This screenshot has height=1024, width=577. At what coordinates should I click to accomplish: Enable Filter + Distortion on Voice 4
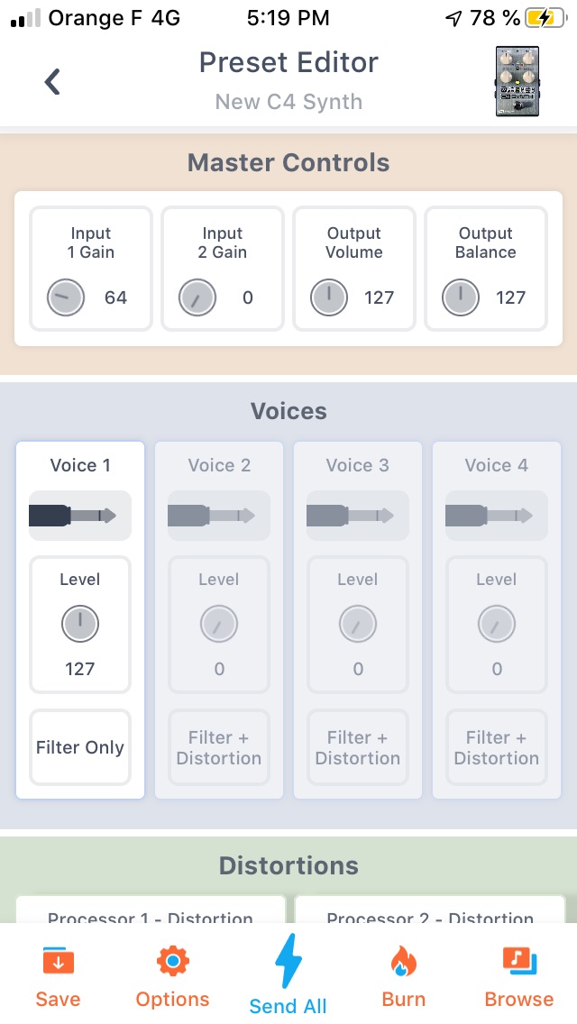(496, 747)
